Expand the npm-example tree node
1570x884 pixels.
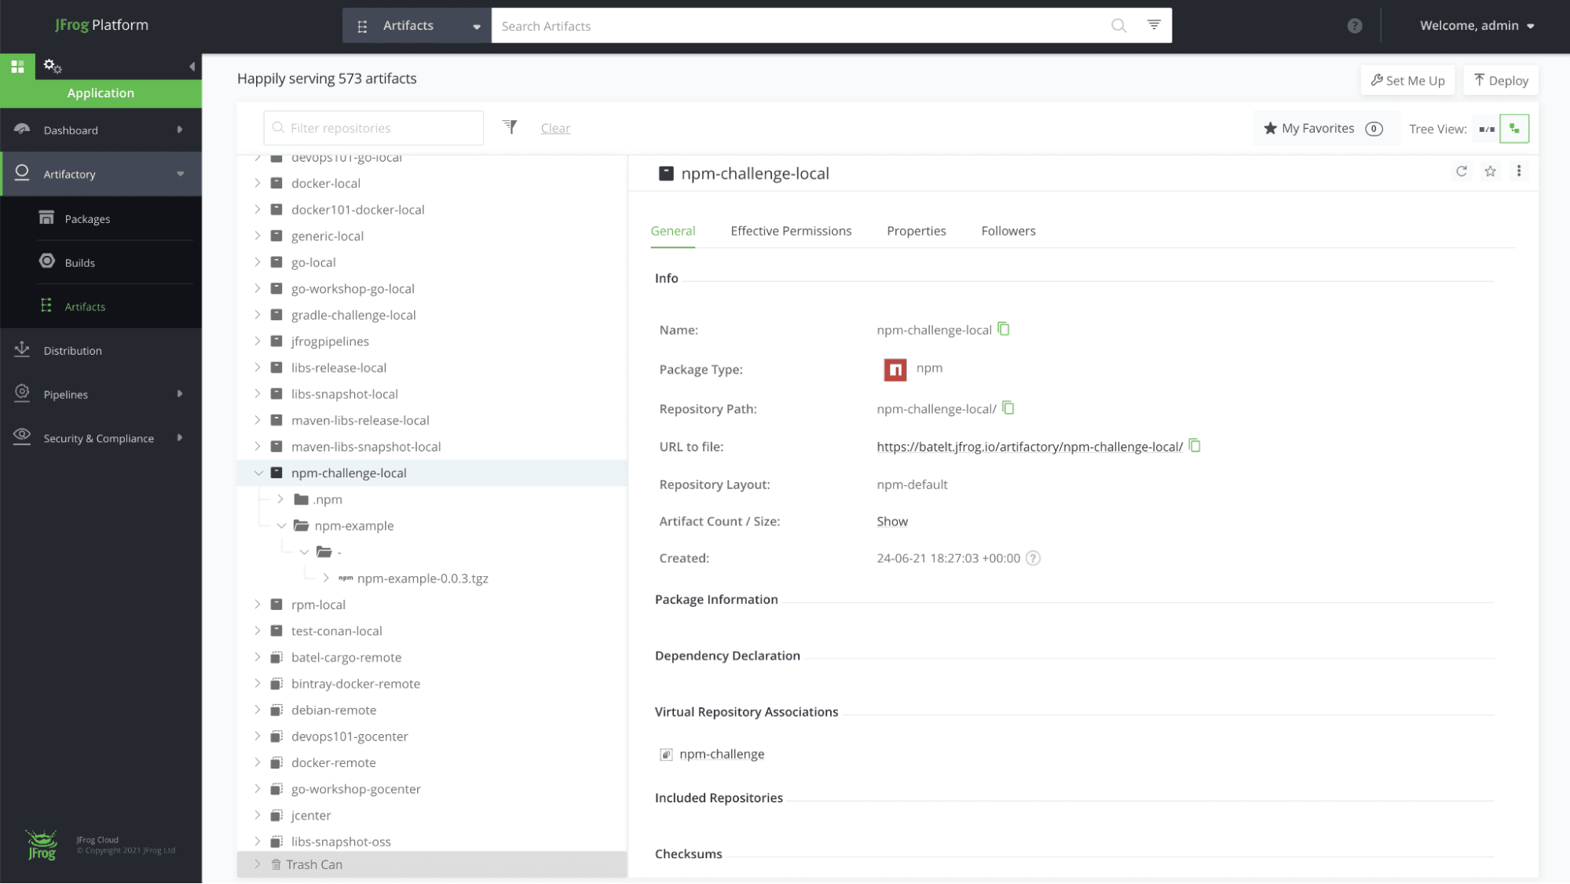click(x=280, y=525)
